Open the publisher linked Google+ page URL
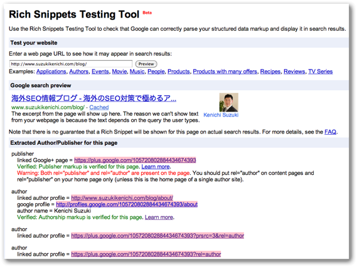 [x=135, y=160]
